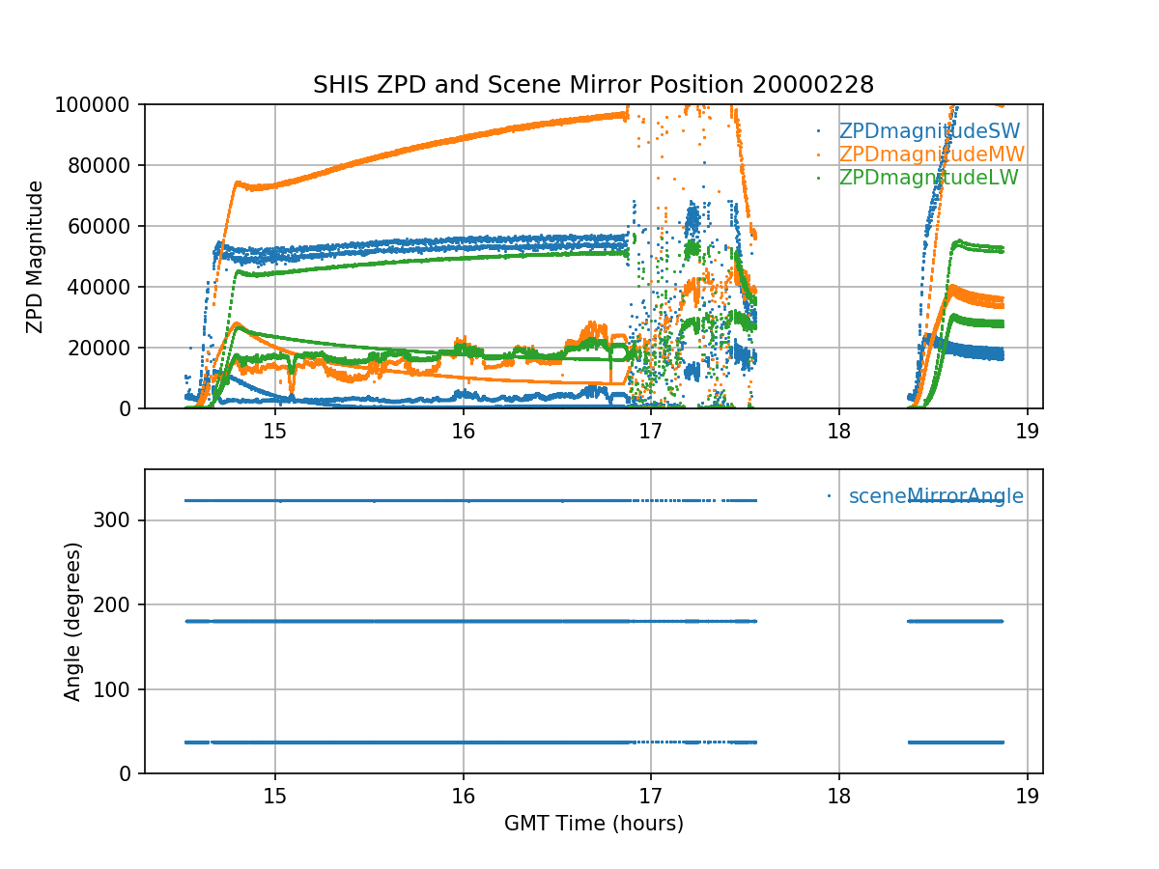Screen dimensions: 1159x869
Task: Click the Angle (degrees) y-axis label
Action: pos(72,621)
